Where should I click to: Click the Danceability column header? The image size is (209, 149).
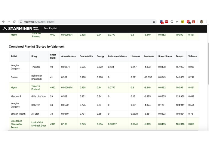tap(86, 56)
